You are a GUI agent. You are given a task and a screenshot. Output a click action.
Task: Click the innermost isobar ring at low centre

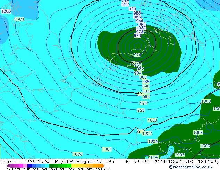[x=138, y=46]
